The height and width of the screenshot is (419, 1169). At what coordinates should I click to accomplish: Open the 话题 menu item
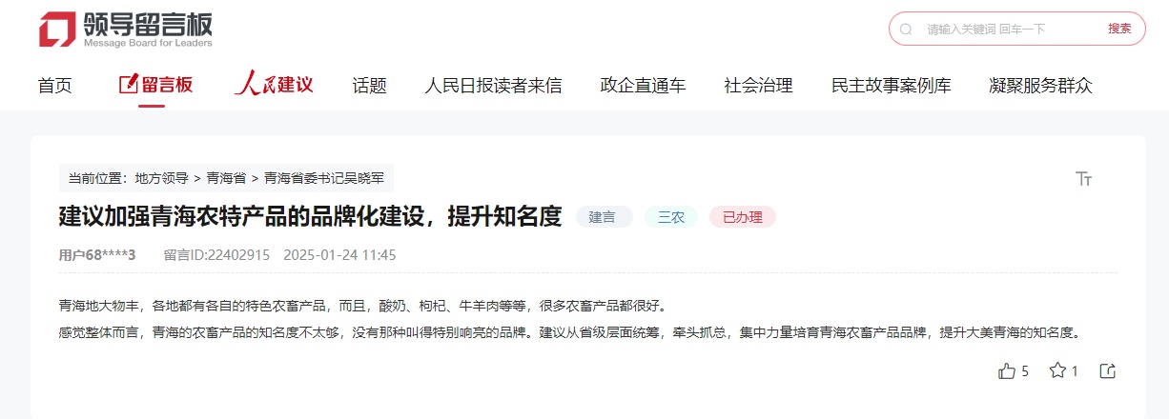tap(370, 86)
